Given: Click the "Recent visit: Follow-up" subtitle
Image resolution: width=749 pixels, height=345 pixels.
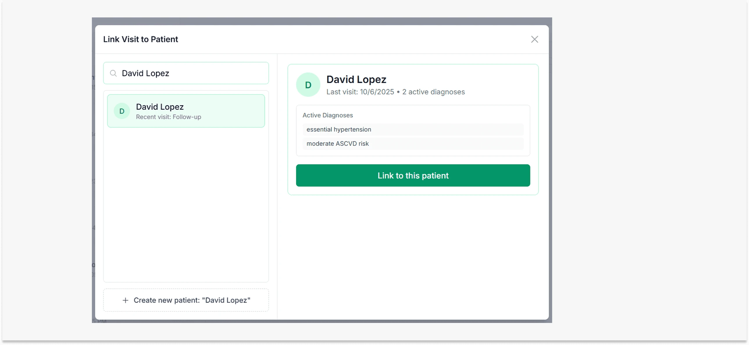Looking at the screenshot, I should (168, 117).
